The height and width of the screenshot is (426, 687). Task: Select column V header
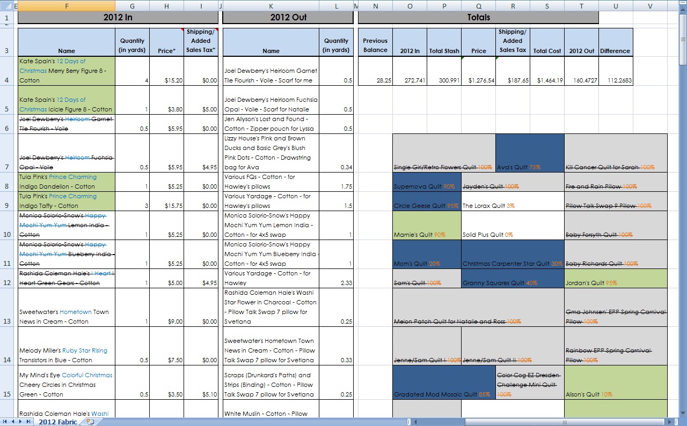pyautogui.click(x=650, y=5)
